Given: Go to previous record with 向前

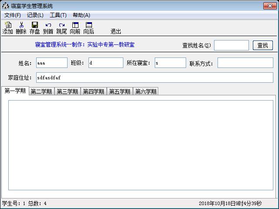Looking at the screenshot, I should (x=75, y=28).
